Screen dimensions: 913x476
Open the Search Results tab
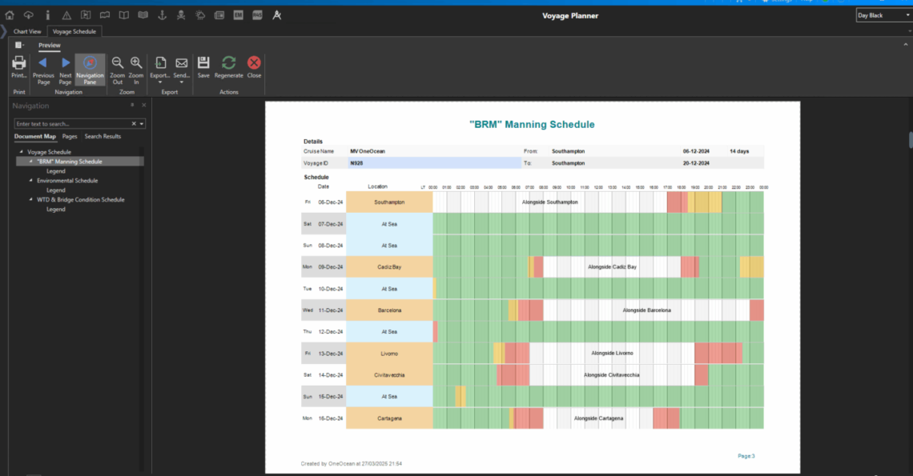point(103,137)
